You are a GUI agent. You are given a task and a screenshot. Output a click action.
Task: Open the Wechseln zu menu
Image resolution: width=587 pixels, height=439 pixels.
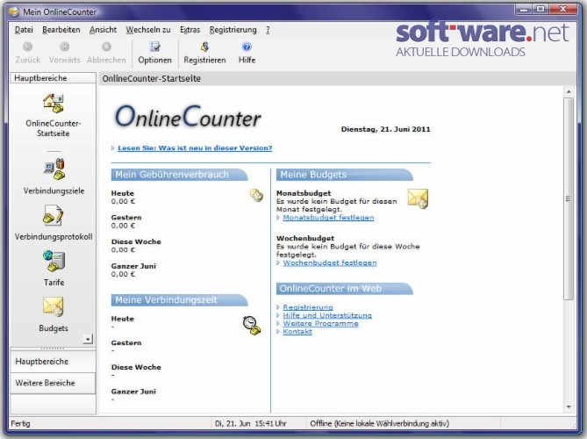[x=148, y=30]
